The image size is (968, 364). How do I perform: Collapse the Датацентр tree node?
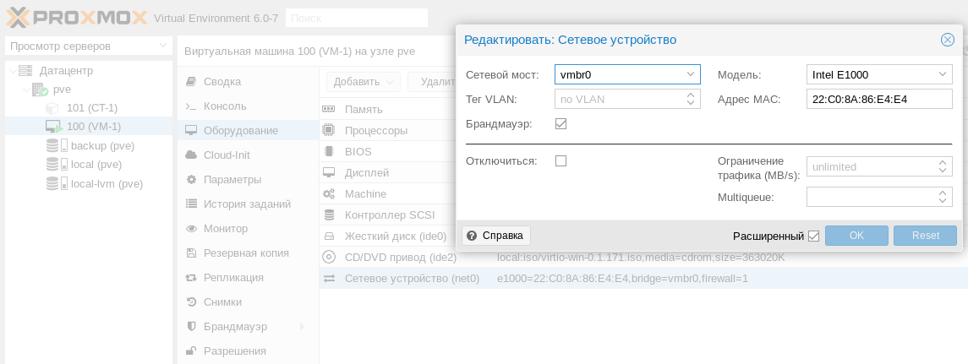click(12, 71)
